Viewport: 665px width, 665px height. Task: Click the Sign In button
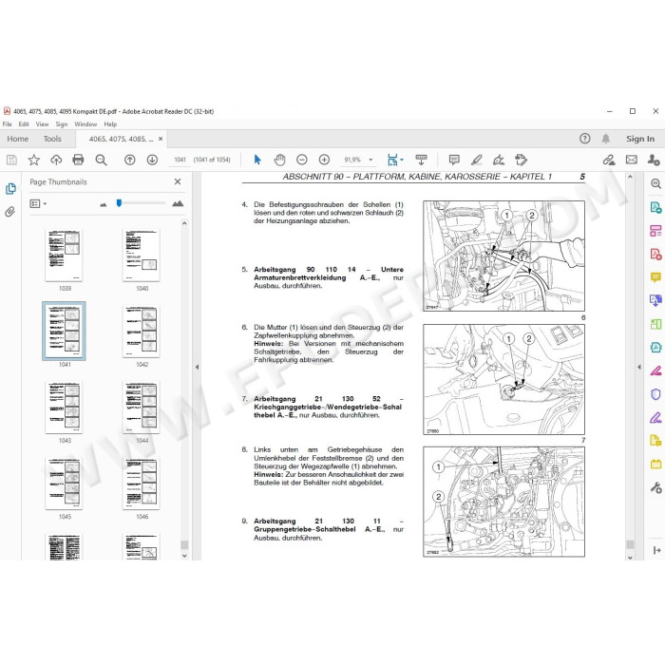coord(640,139)
